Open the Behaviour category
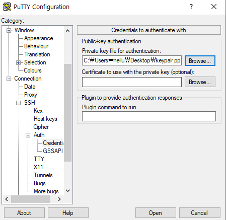Image resolution: width=226 pixels, height=220 pixels. tap(36, 46)
